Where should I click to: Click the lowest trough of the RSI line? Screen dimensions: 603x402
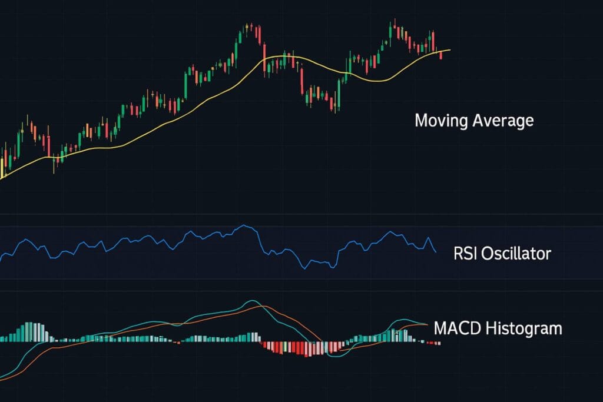(x=305, y=269)
